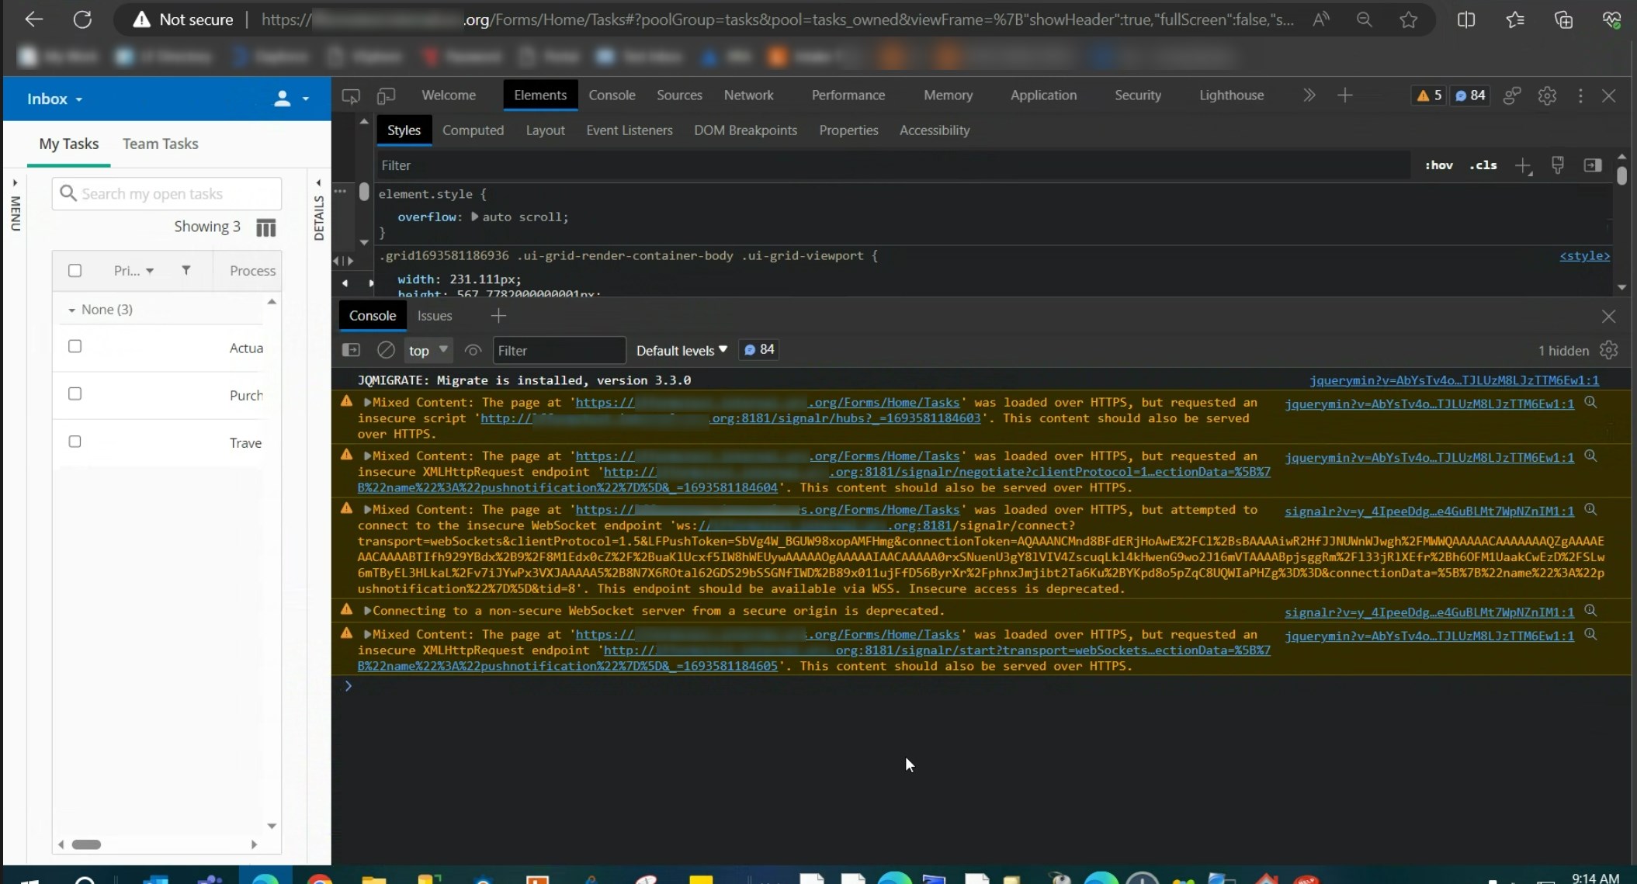Open DevTools settings gear
This screenshot has height=884, width=1637.
click(1547, 95)
